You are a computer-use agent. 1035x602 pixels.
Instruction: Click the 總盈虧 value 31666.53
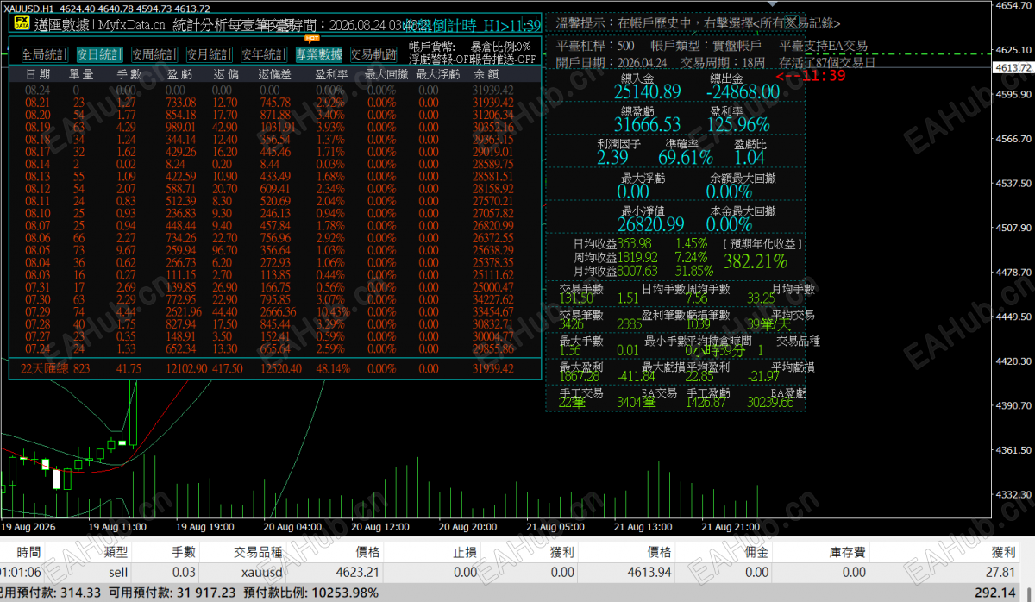[x=647, y=125]
